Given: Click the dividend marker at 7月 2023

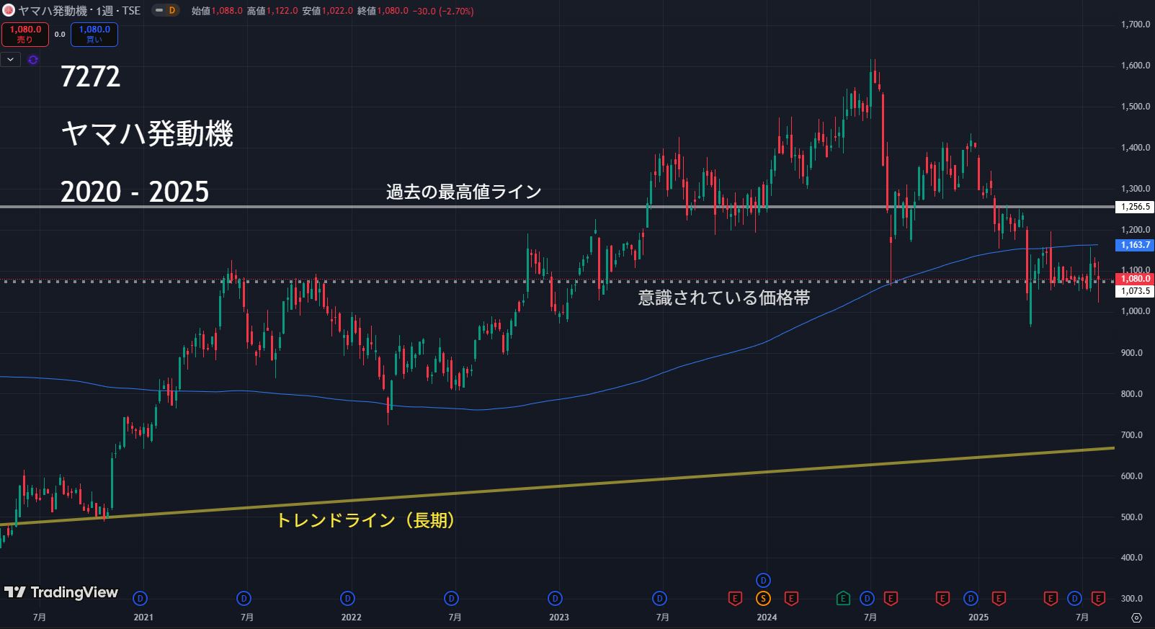Looking at the screenshot, I should tap(659, 598).
